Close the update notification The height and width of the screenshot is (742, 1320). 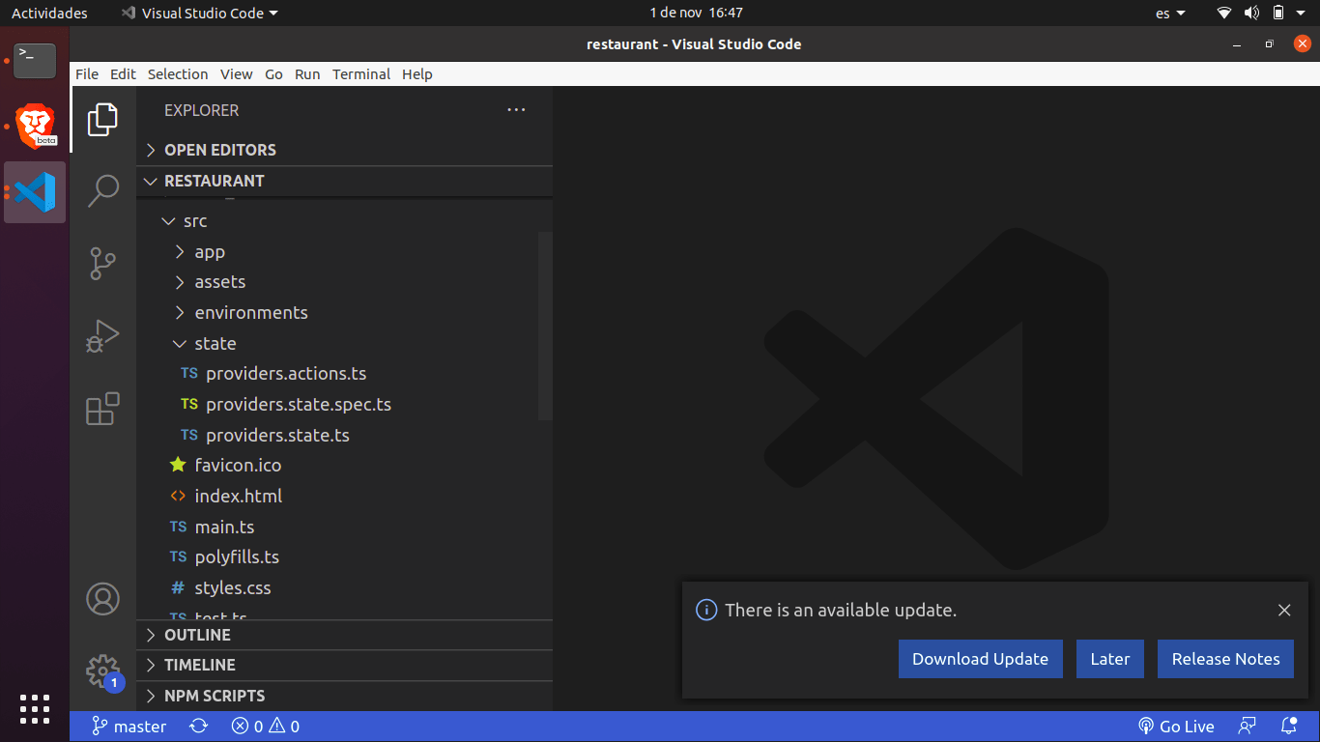[1284, 611]
